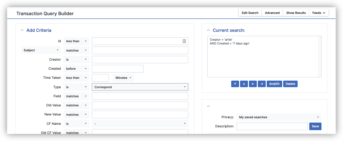Open the Show Results tab
The height and width of the screenshot is (141, 343).
tap(296, 13)
